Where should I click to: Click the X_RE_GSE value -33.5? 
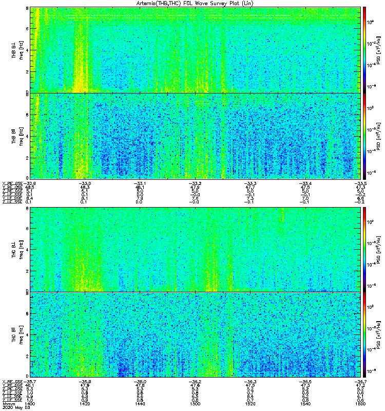coord(360,183)
